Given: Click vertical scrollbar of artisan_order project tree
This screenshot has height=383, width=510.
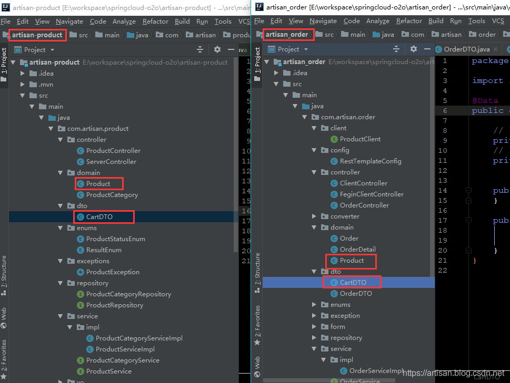Looking at the screenshot, I should pyautogui.click(x=433, y=158).
